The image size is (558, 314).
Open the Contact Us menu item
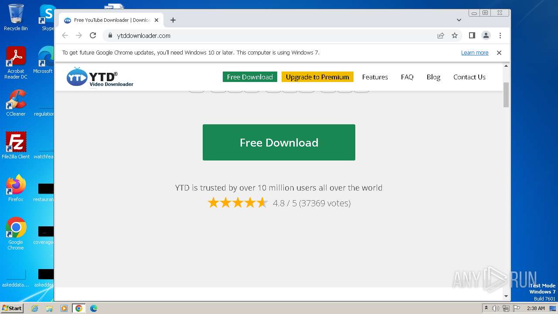point(470,77)
